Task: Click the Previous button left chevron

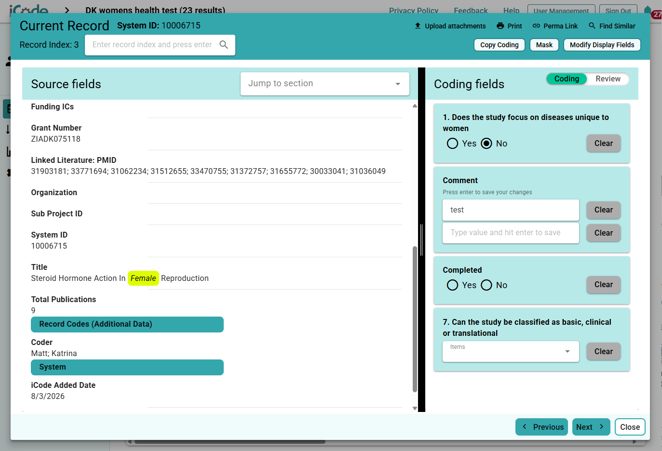Action: (x=525, y=427)
